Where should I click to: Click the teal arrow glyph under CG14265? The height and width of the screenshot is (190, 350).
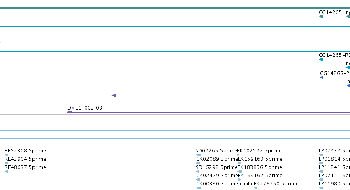tap(321, 16)
